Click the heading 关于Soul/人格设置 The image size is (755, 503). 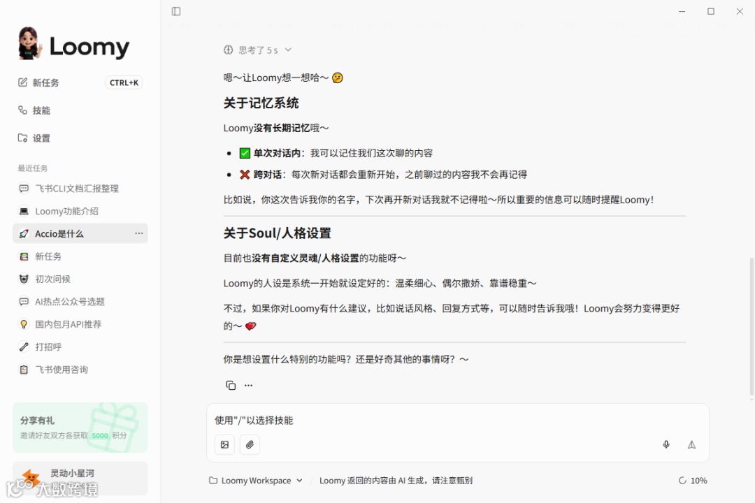click(x=278, y=233)
